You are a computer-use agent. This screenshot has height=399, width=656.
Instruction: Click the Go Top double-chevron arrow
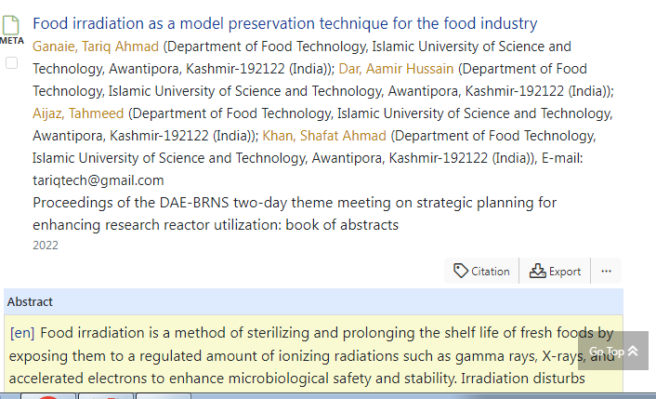pyautogui.click(x=633, y=351)
